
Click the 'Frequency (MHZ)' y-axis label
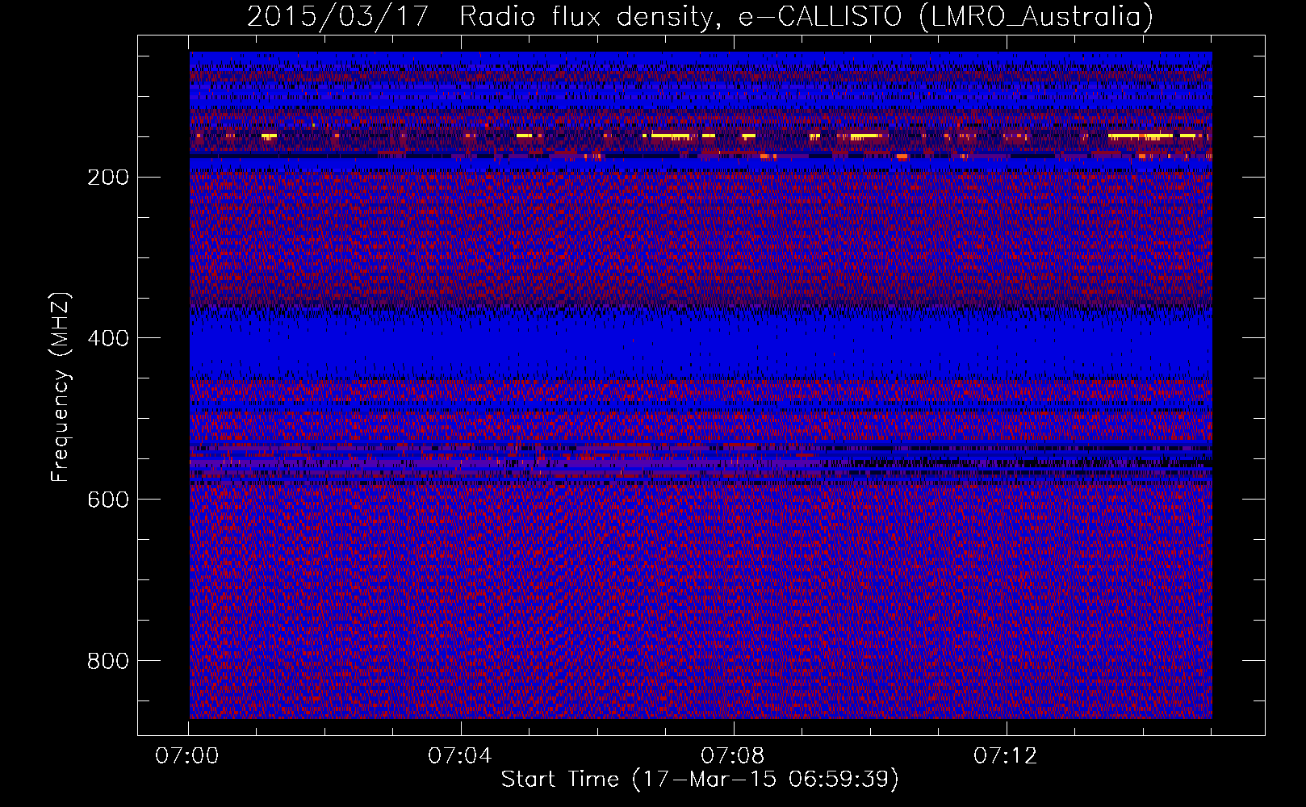pos(61,387)
